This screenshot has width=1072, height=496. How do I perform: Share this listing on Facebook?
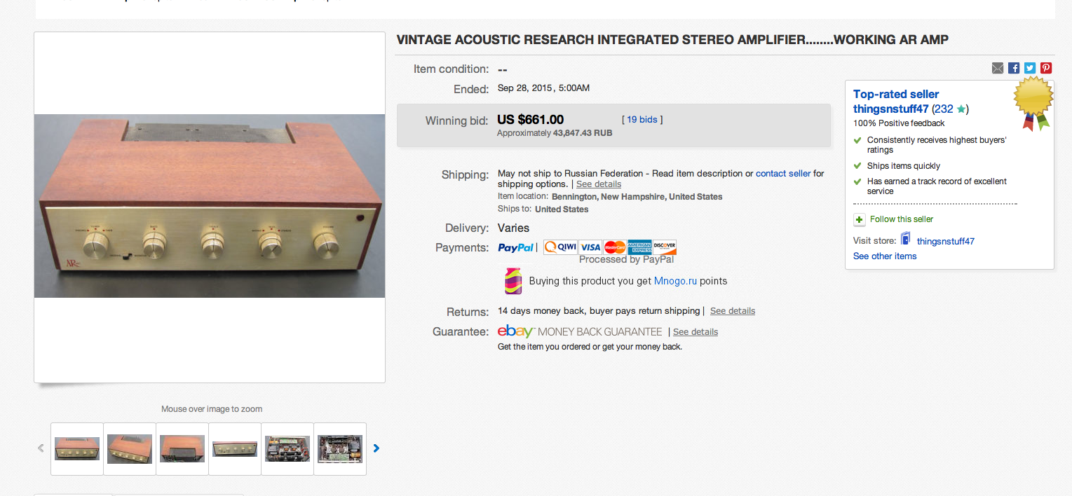click(x=1014, y=68)
